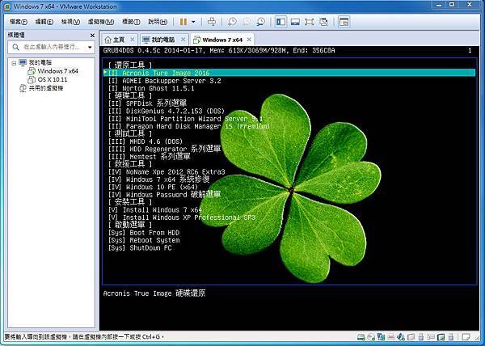The image size is (485, 346).
Task: Select SPFDisk 系列選單 entry
Action: coord(147,103)
